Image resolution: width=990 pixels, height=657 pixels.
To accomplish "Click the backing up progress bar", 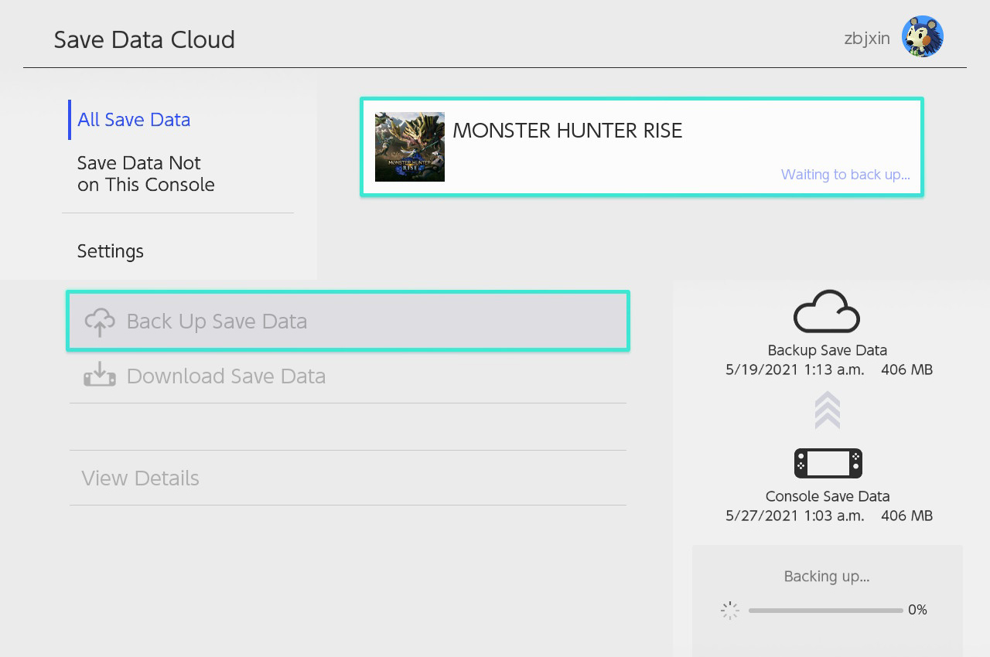I will [825, 611].
